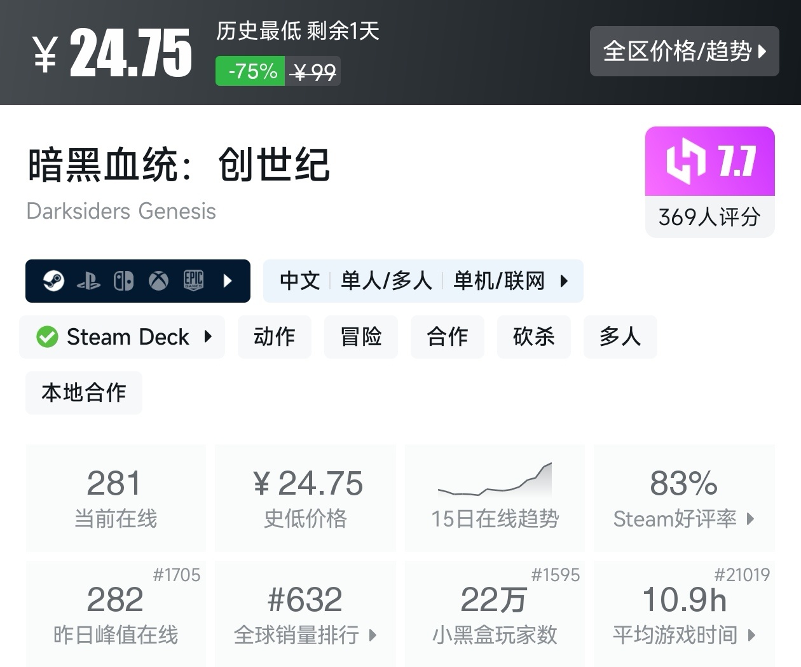Select the 动作 genre tag
The height and width of the screenshot is (667, 801).
point(274,336)
